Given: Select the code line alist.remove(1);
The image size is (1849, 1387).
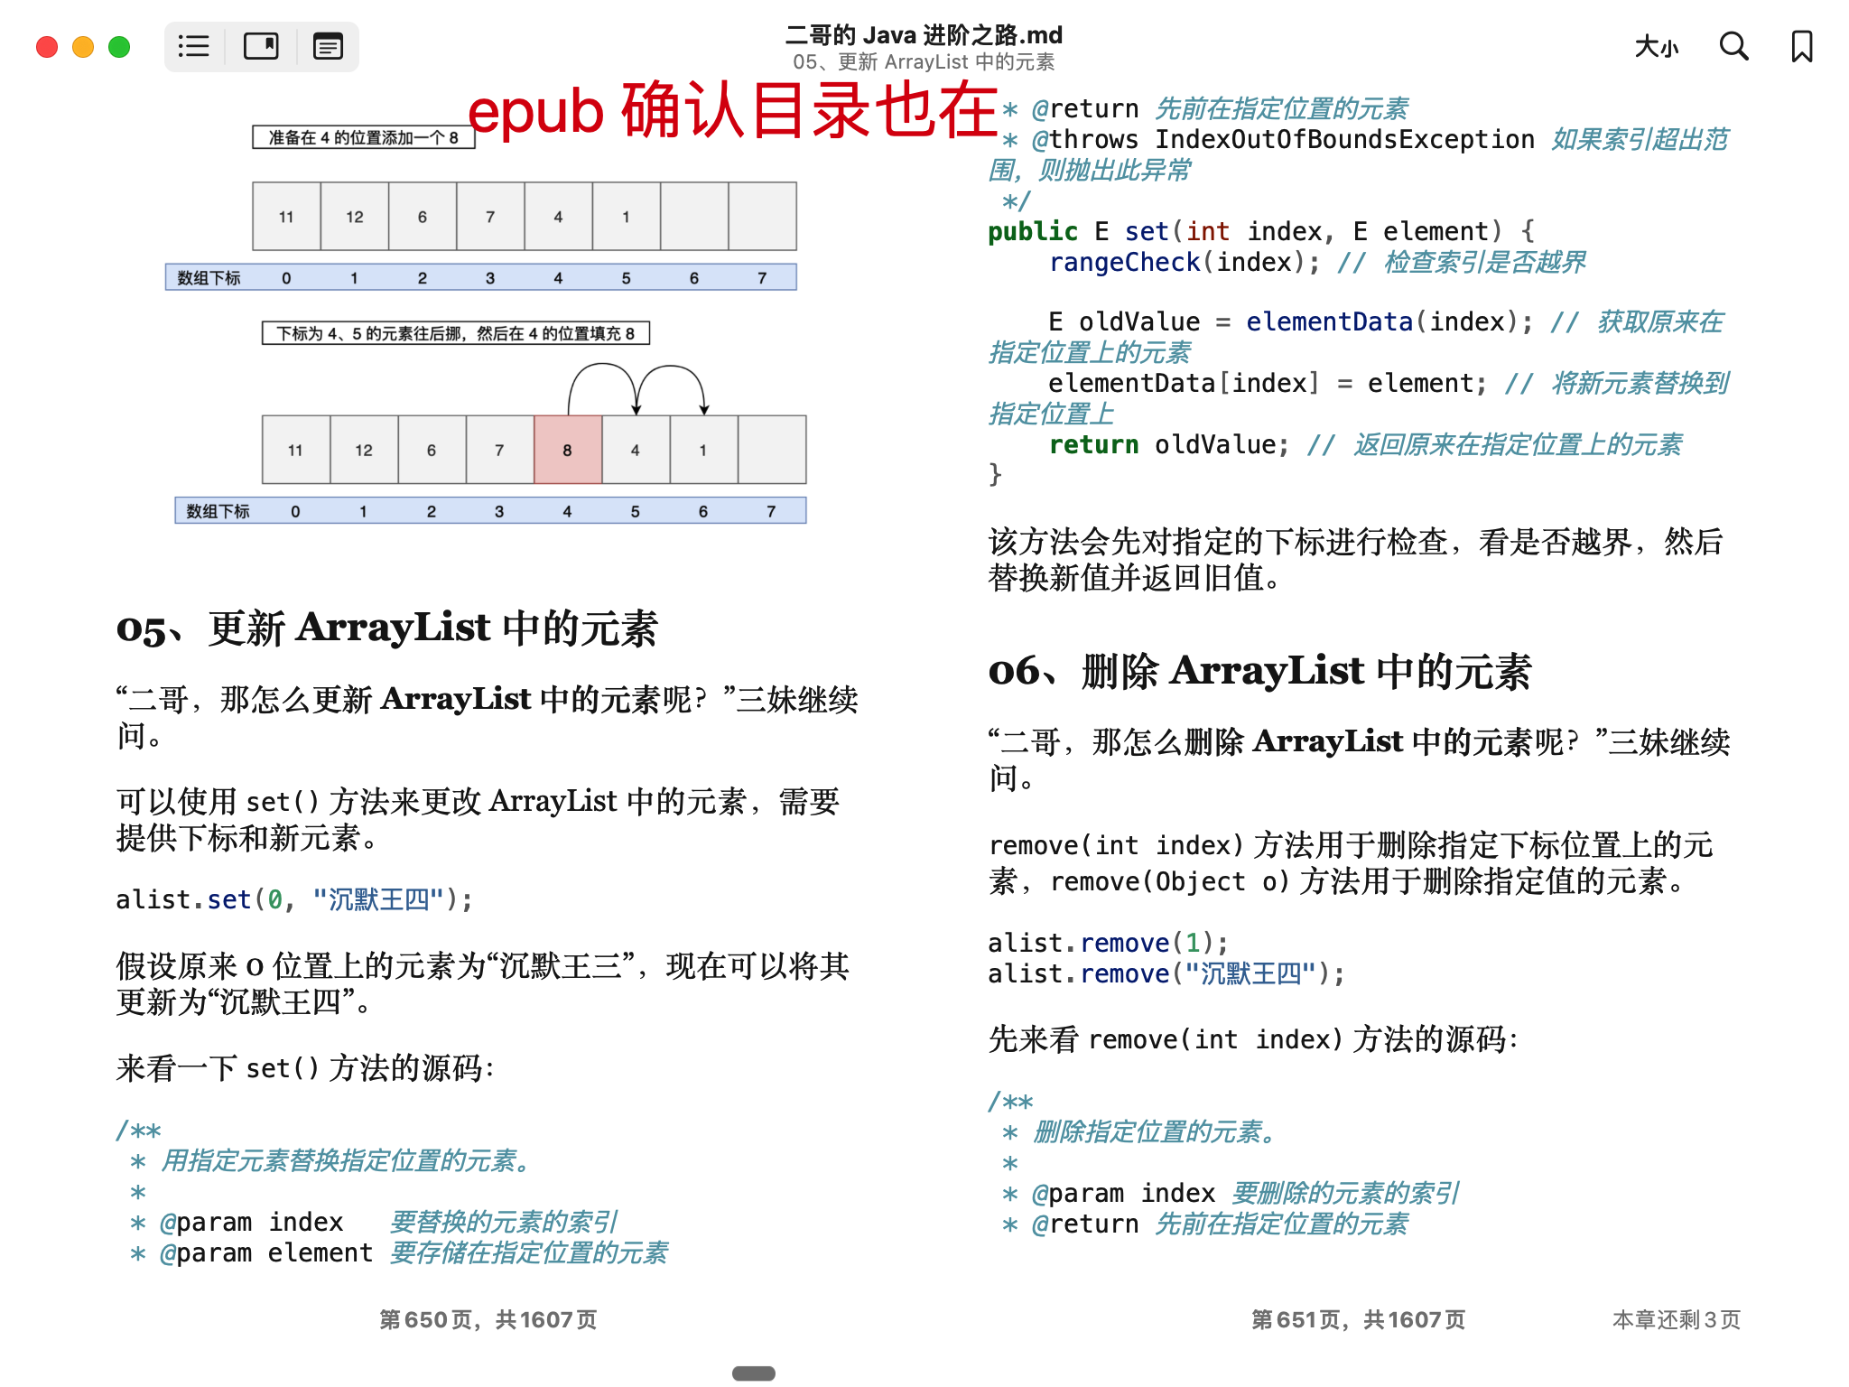Looking at the screenshot, I should [1107, 942].
